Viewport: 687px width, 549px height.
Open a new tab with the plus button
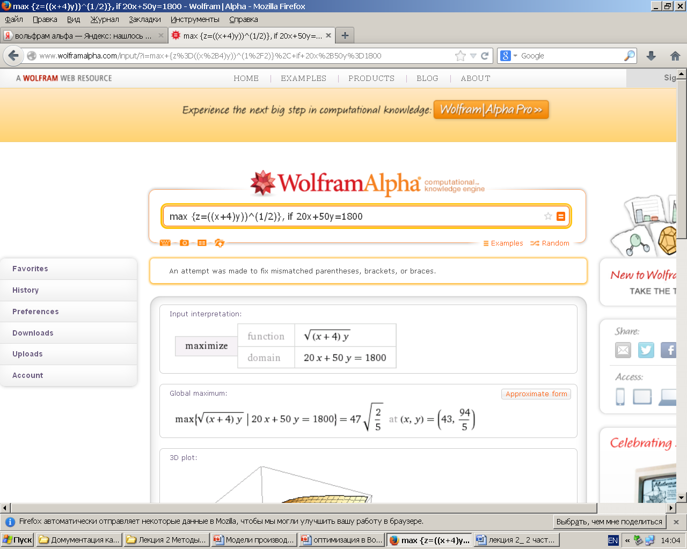pos(345,35)
